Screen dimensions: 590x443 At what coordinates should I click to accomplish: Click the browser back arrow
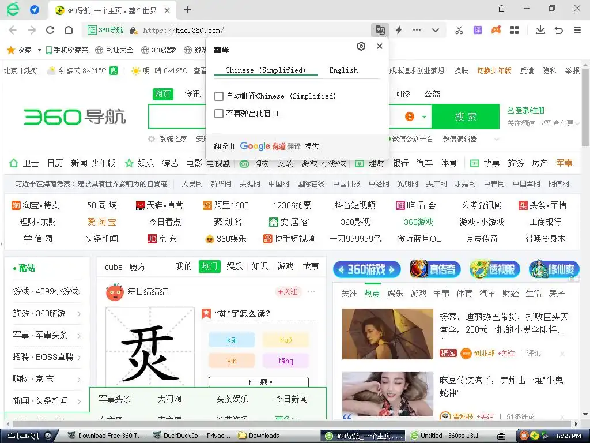pyautogui.click(x=13, y=30)
